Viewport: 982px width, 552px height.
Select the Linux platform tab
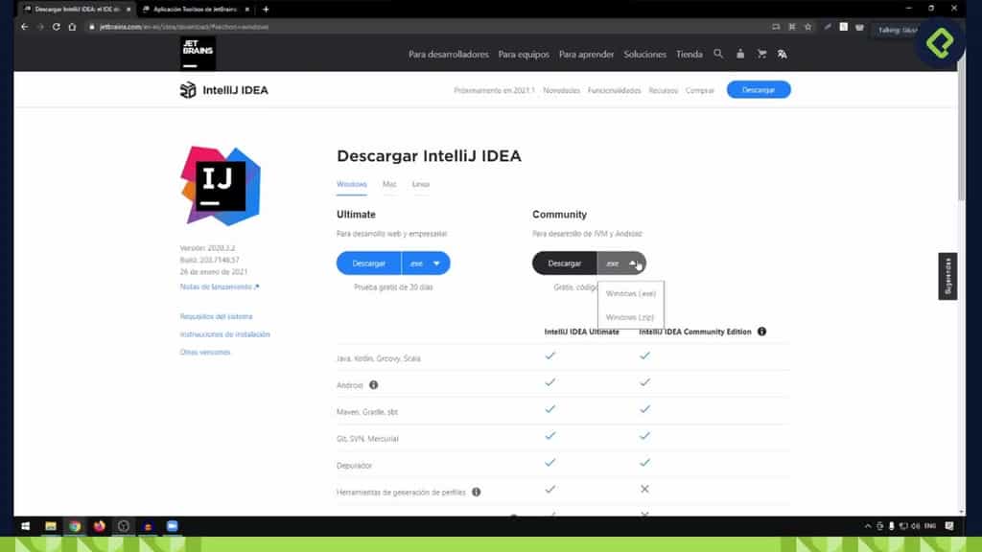tap(421, 185)
